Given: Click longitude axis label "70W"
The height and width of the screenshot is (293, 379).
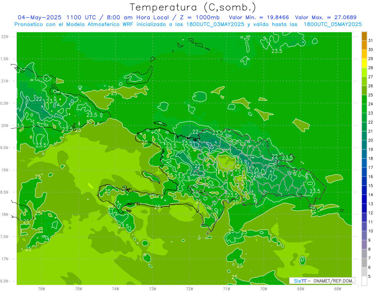Looking at the screenshot, I should 264,289.
